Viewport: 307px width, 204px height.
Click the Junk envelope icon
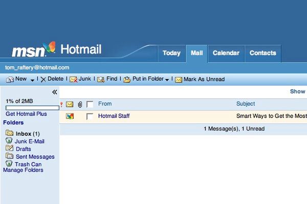pyautogui.click(x=73, y=80)
